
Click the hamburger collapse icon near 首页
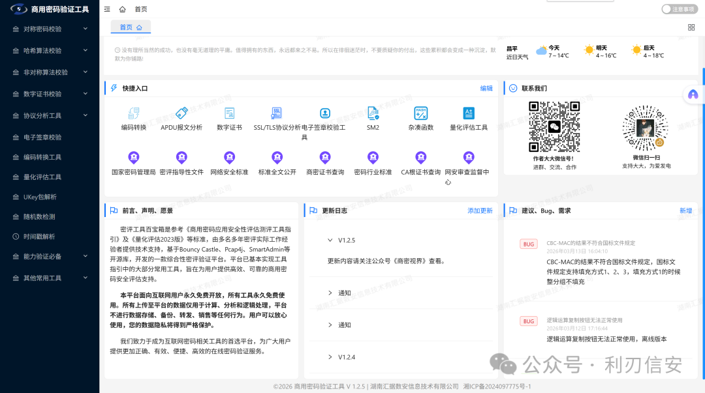[107, 9]
